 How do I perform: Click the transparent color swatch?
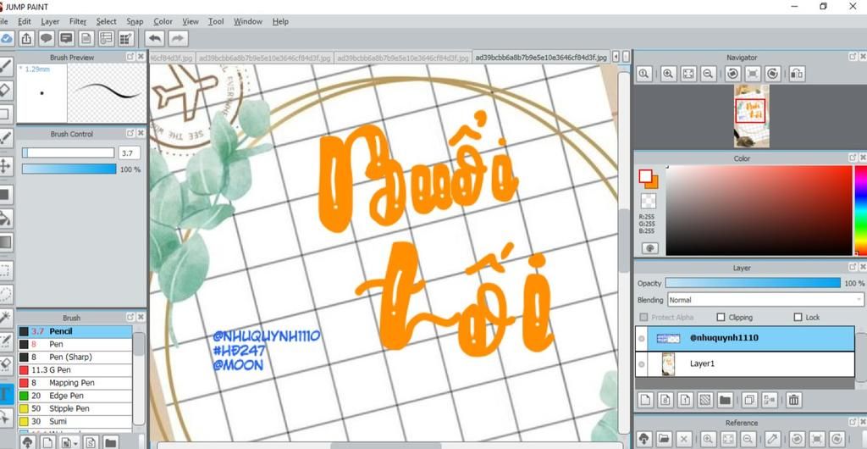coord(649,201)
